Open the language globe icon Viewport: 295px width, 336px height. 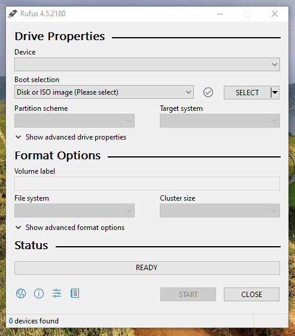(21, 293)
